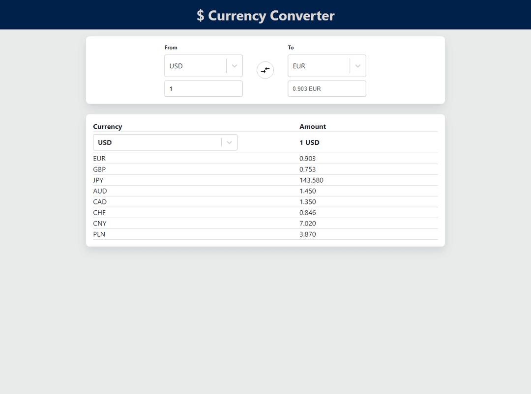Select the EUR To currency box
Image resolution: width=531 pixels, height=394 pixels.
(319, 66)
